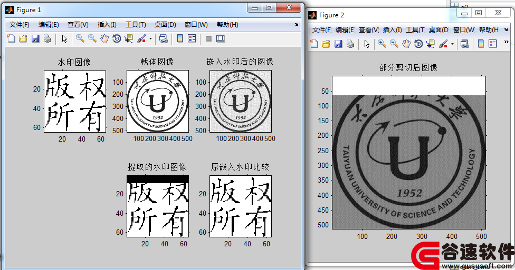Select Data Cursor tool in Figure 1
The width and height of the screenshot is (515, 270).
tap(129, 38)
